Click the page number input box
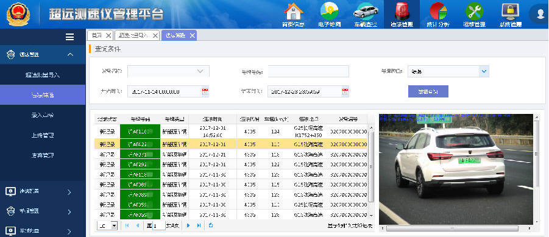This screenshot has height=237, width=549. click(158, 226)
